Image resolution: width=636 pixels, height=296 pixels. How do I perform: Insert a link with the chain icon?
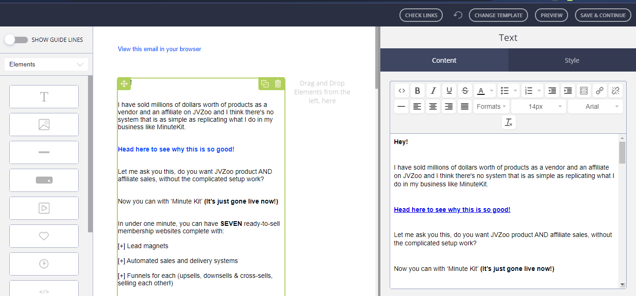click(600, 91)
